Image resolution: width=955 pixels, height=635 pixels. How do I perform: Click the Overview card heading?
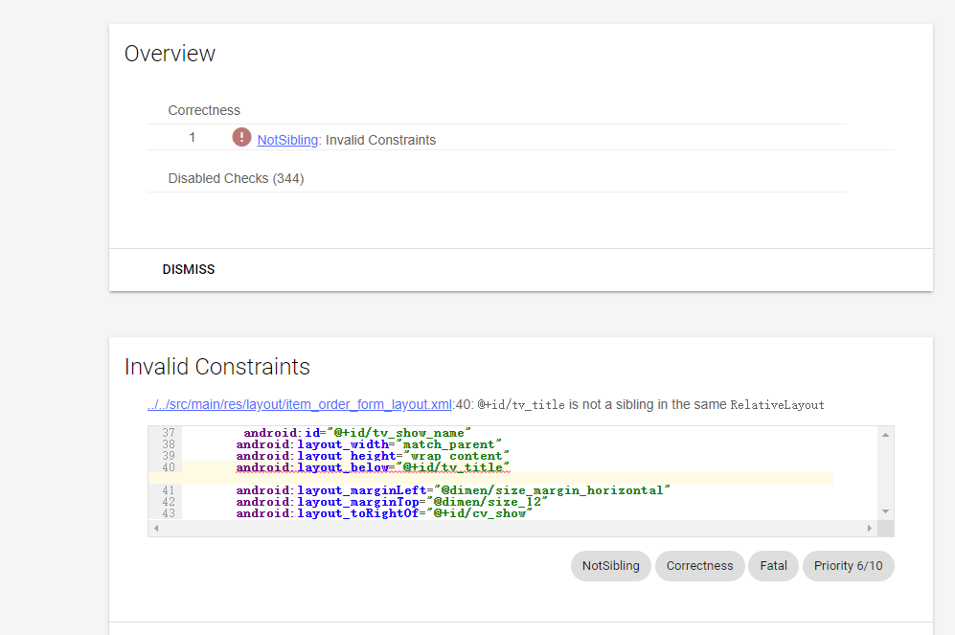(170, 54)
